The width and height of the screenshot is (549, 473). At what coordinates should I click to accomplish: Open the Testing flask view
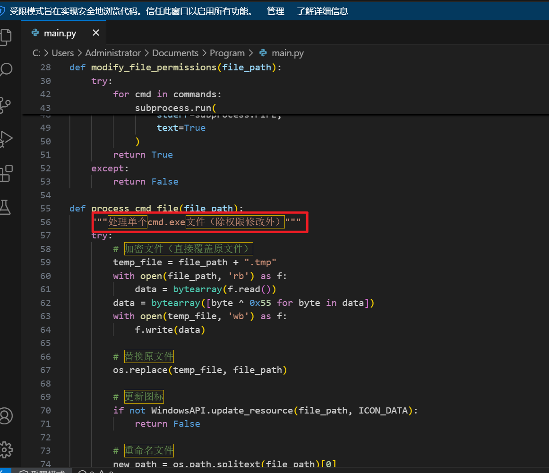click(5, 207)
